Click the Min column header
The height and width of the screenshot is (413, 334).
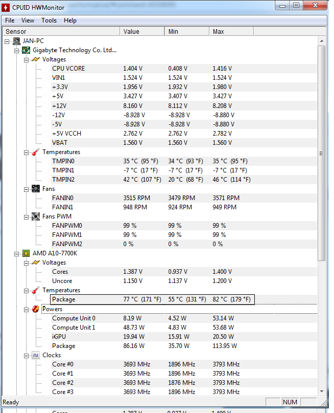[x=187, y=31]
